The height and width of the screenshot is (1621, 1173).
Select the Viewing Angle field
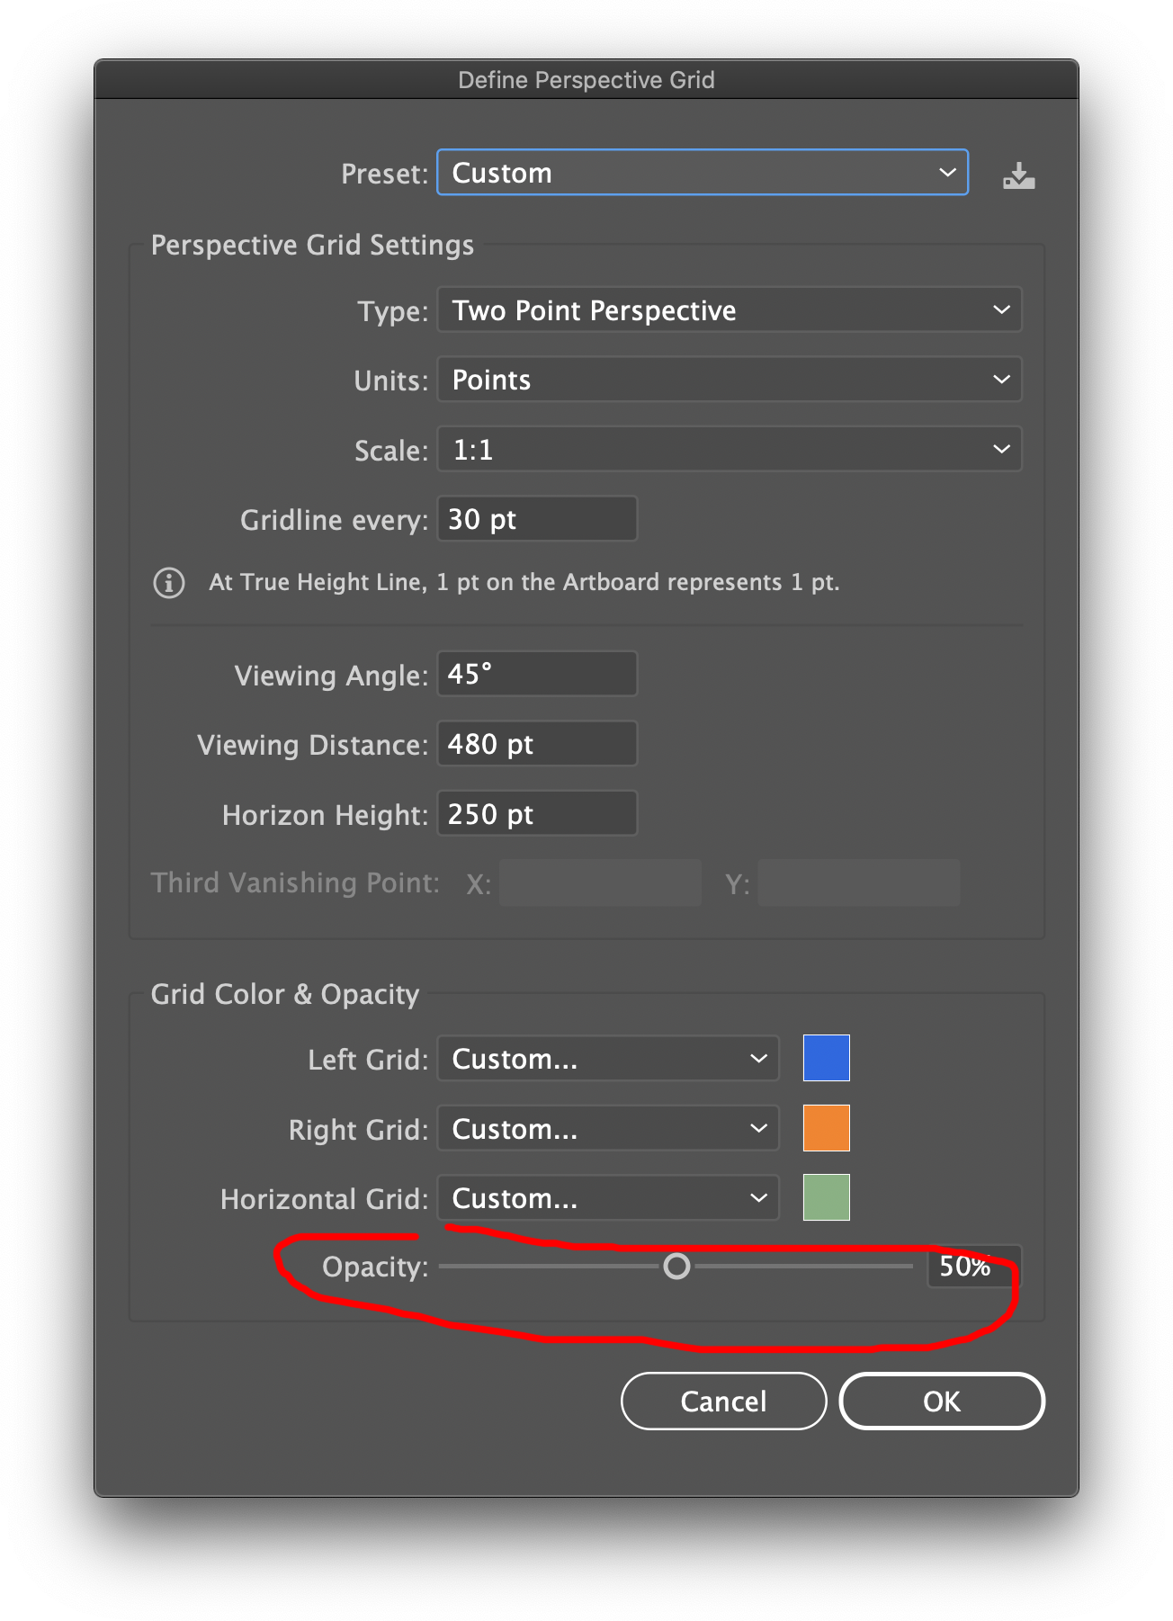(x=536, y=673)
